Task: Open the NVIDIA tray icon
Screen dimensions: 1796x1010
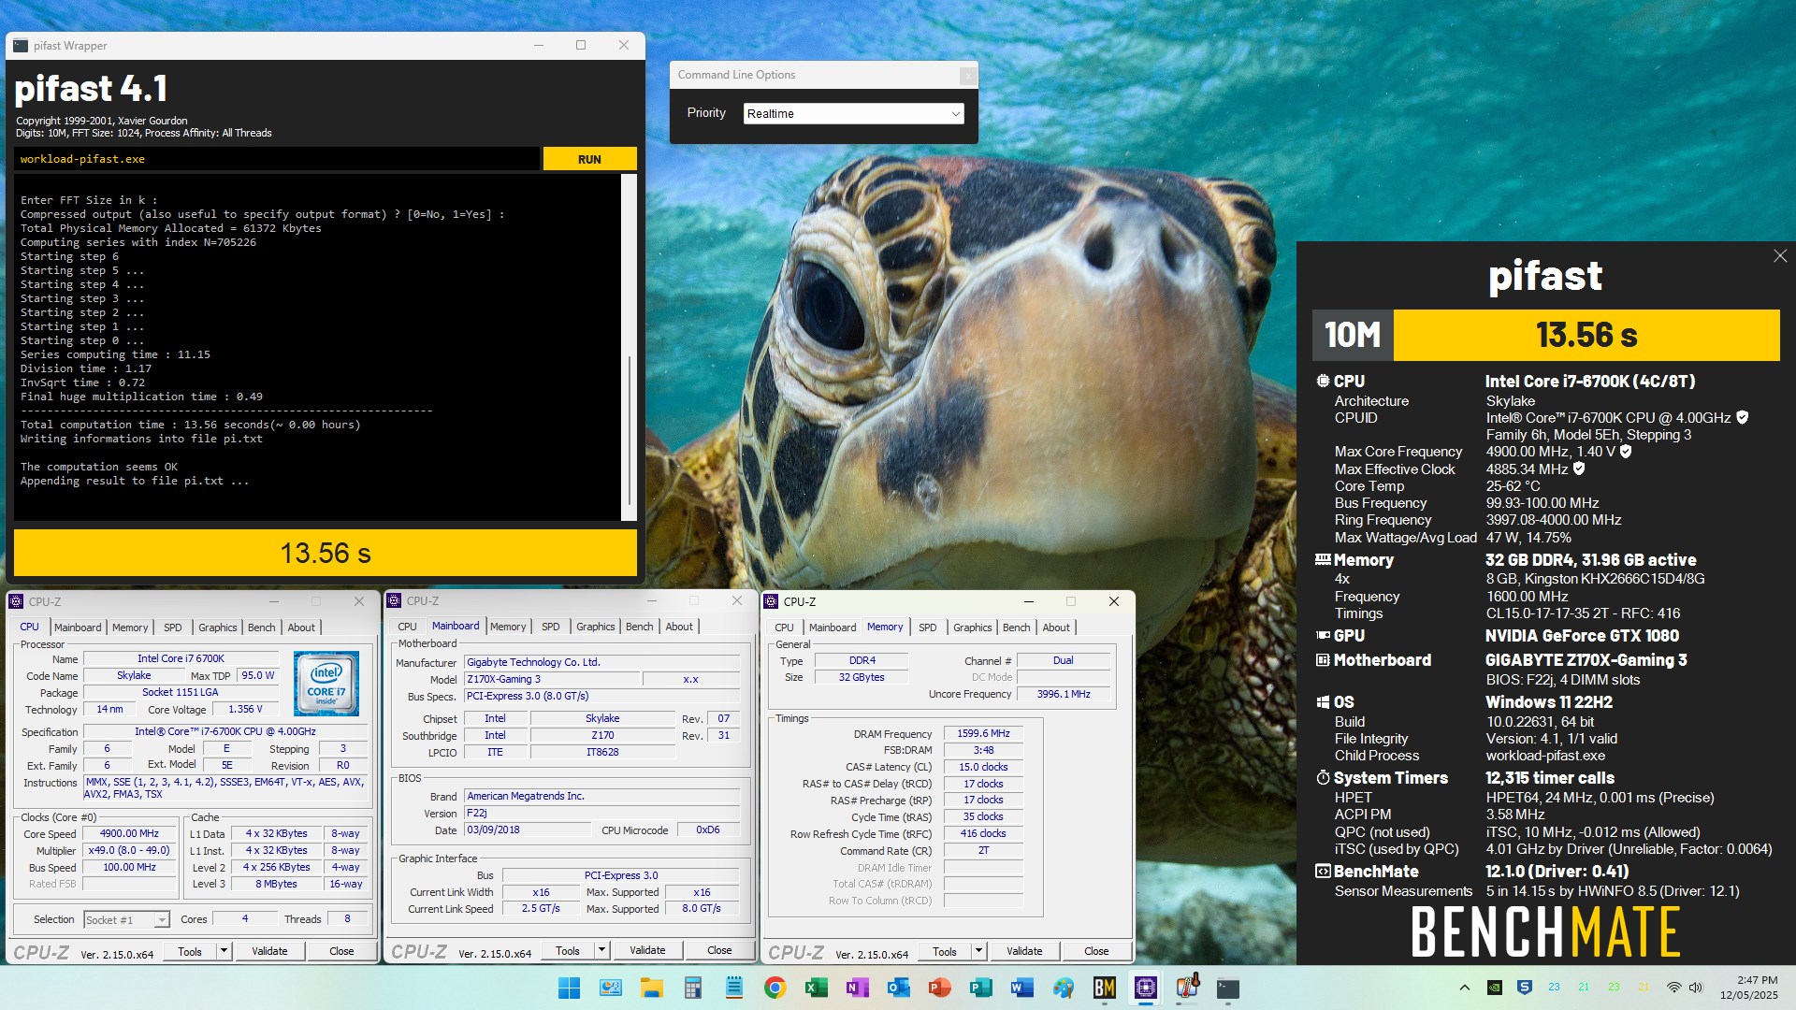Action: click(1495, 988)
